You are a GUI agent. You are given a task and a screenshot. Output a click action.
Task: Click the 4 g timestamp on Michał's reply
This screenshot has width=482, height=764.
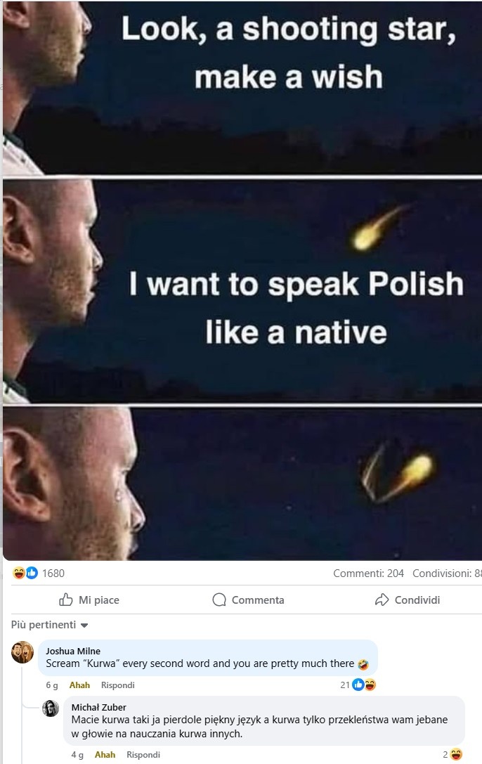(x=77, y=755)
